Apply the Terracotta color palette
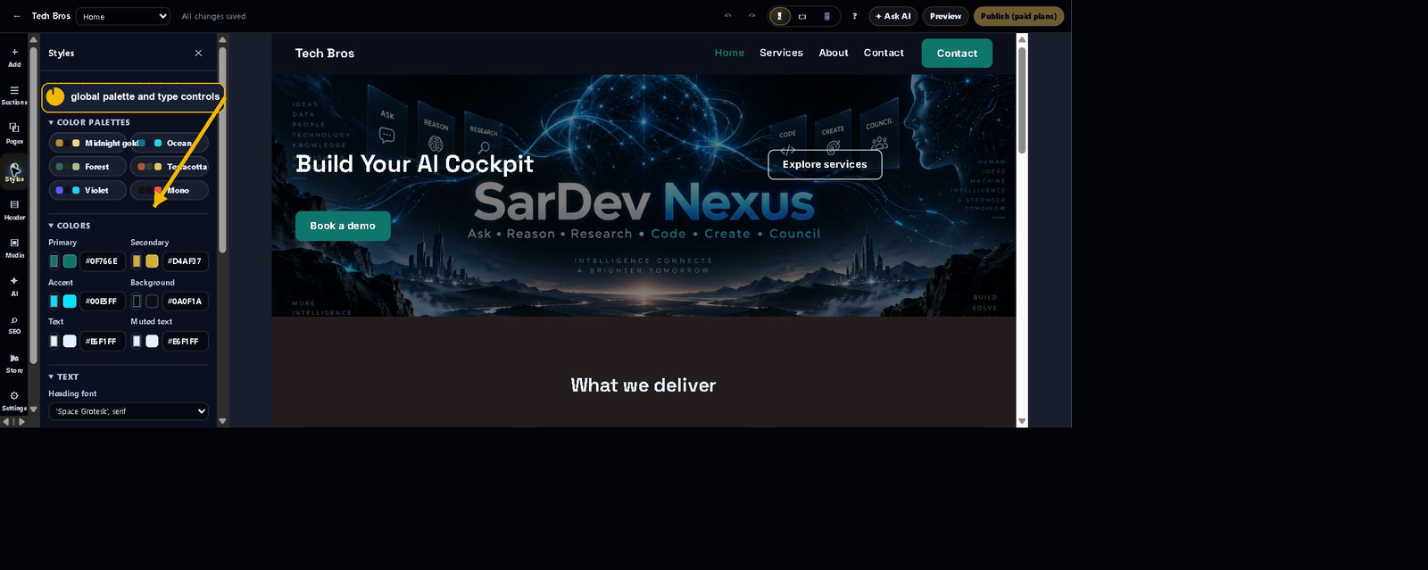 point(170,167)
